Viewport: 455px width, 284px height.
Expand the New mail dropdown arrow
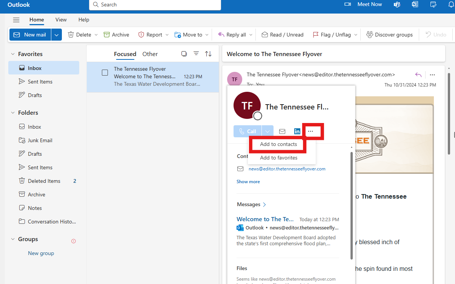pyautogui.click(x=57, y=35)
